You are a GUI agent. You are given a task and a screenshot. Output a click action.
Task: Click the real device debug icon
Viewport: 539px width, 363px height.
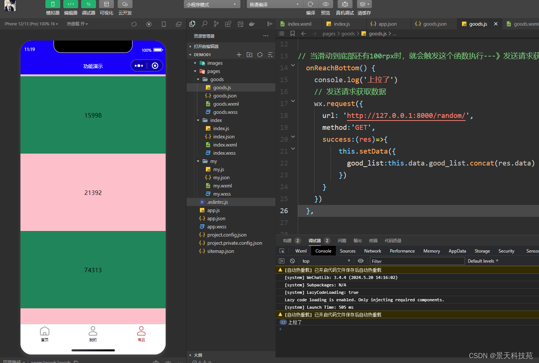click(345, 4)
